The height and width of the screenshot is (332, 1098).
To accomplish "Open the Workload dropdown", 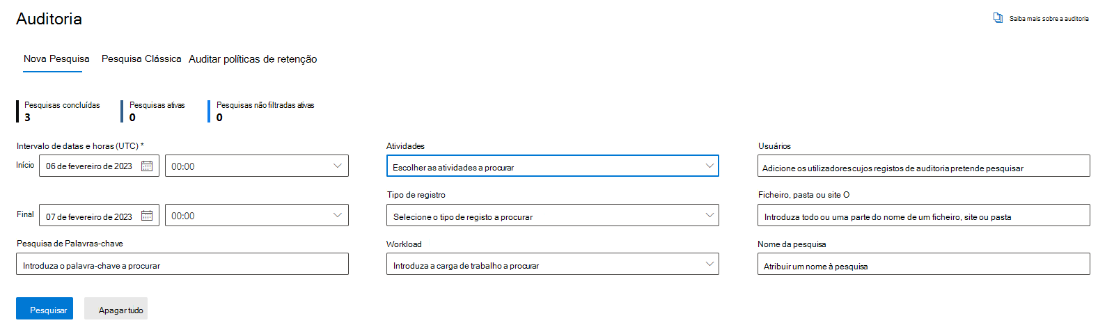I will (x=553, y=264).
